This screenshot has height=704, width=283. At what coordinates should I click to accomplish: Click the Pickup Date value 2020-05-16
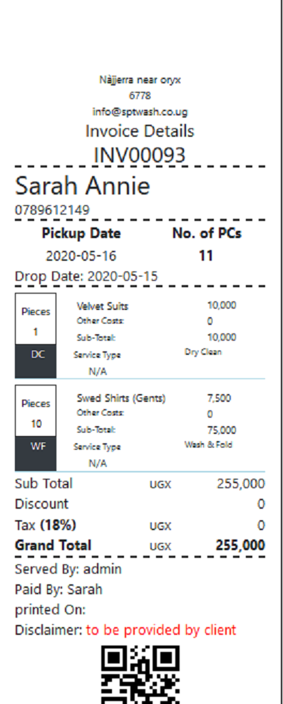pos(81,256)
